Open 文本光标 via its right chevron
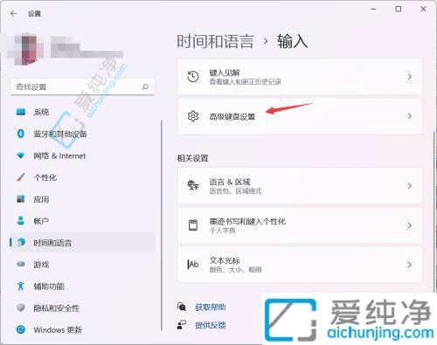This screenshot has width=437, height=345. 410,265
